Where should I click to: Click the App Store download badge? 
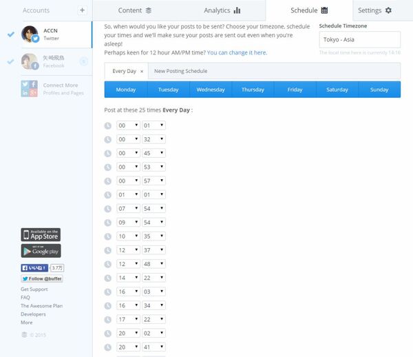pos(41,234)
